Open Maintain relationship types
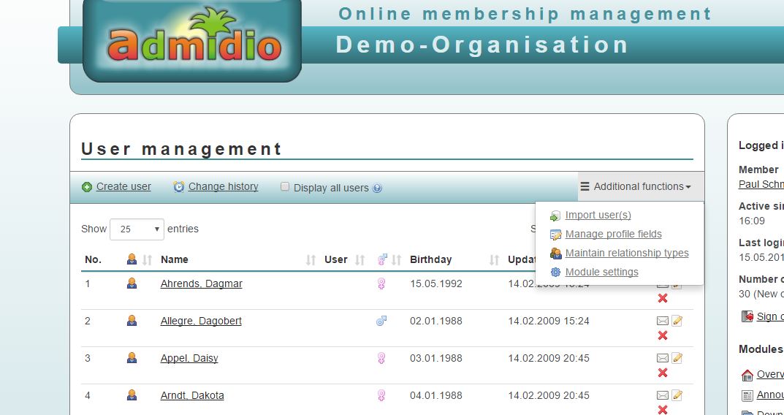The height and width of the screenshot is (415, 784). point(626,253)
